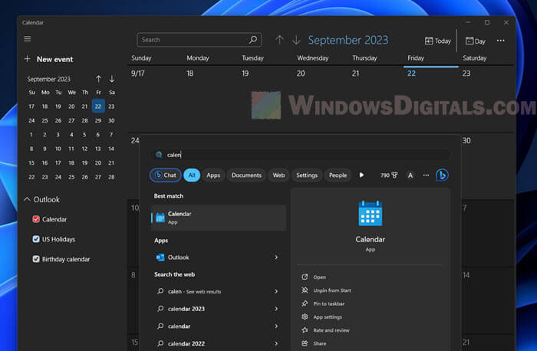Toggle the US Holidays checkbox

tap(36, 239)
